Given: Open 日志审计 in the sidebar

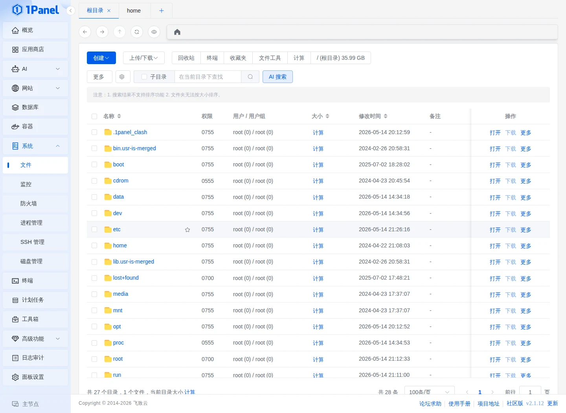Looking at the screenshot, I should (x=35, y=358).
